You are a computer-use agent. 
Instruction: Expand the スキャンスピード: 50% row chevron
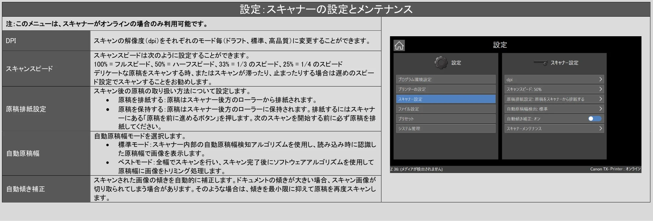[600, 89]
